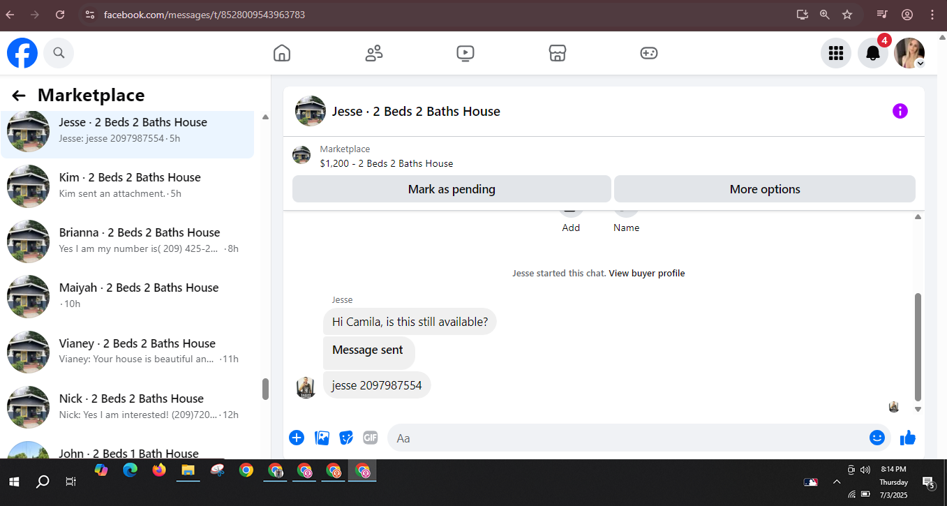The height and width of the screenshot is (506, 947).
Task: Click the chat scrollbar down arrow
Action: pos(918,410)
